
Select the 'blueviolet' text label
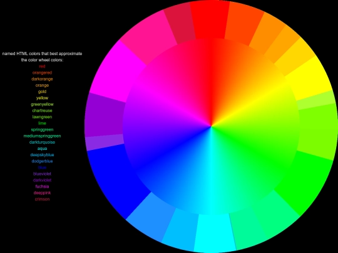coord(43,174)
